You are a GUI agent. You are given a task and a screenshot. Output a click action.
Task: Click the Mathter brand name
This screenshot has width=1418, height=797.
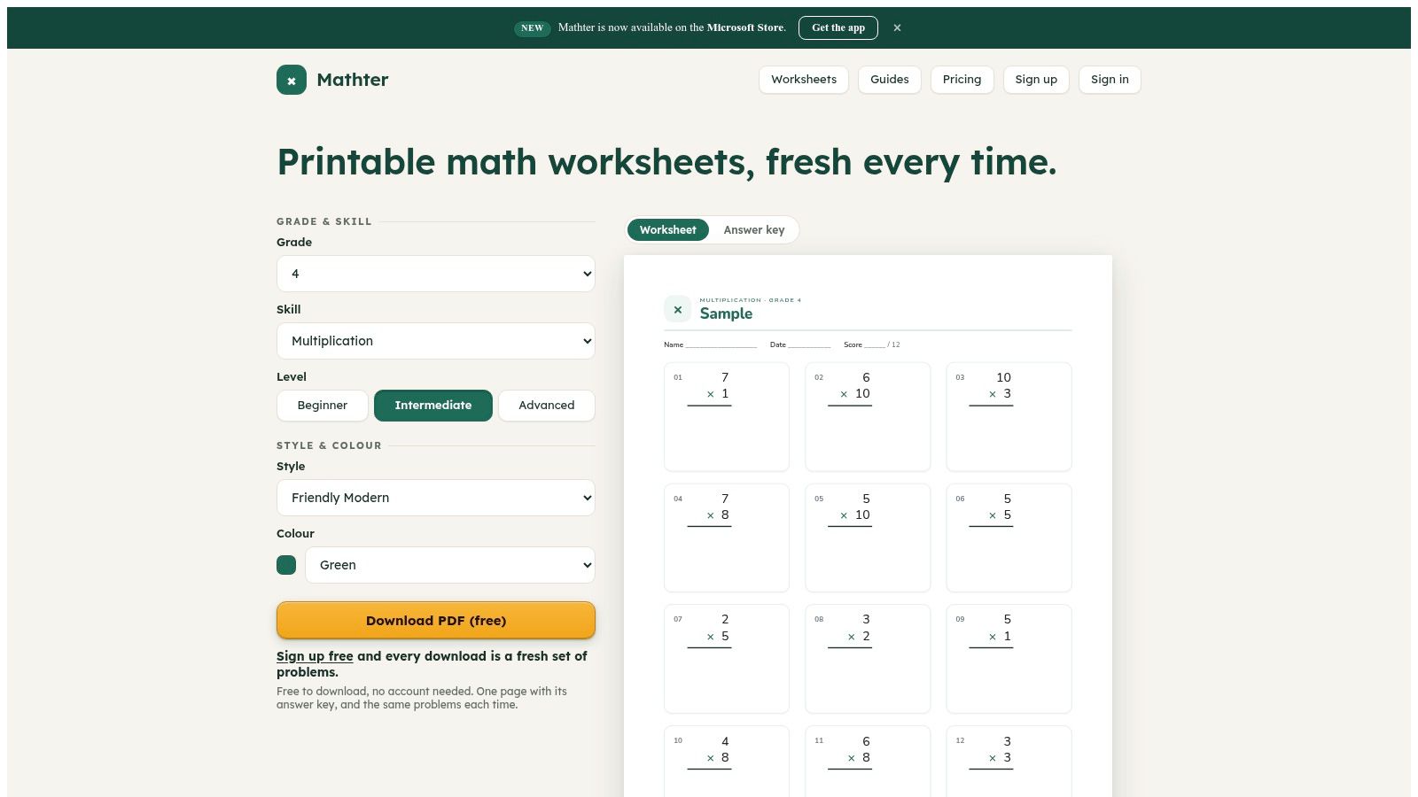point(353,80)
